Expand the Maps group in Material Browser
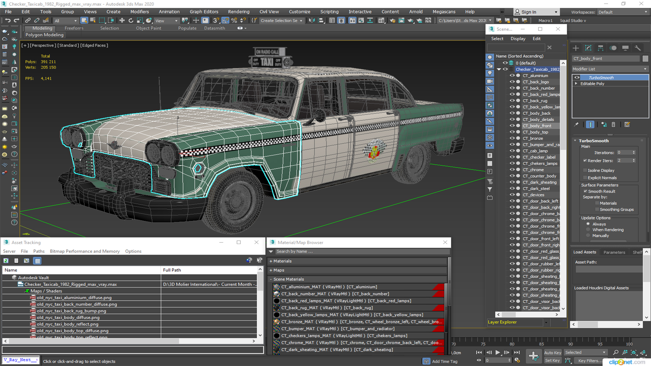Image resolution: width=651 pixels, height=366 pixels. click(x=271, y=270)
